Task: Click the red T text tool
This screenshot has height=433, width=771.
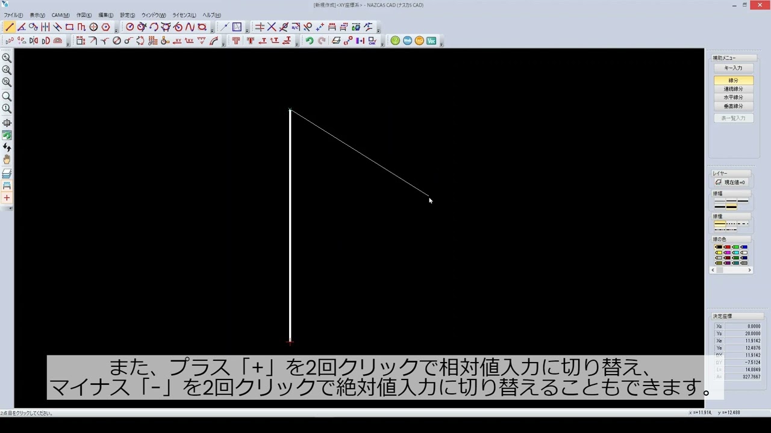Action: (251, 41)
